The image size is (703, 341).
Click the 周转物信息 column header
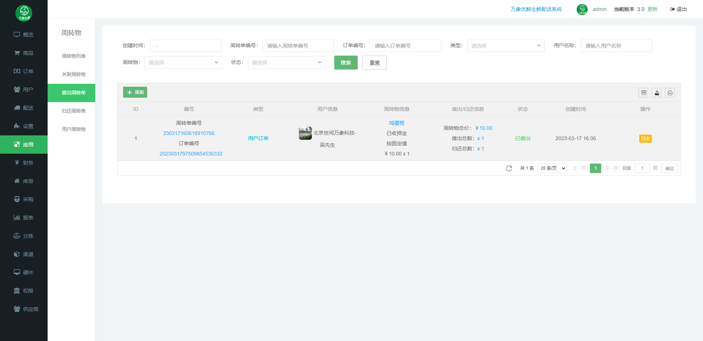point(397,109)
